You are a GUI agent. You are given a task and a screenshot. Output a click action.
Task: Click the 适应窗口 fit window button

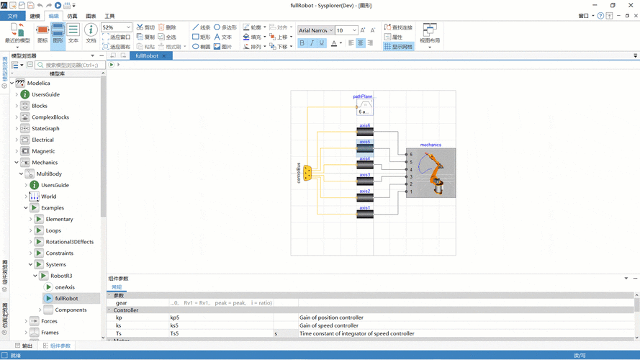pyautogui.click(x=117, y=37)
